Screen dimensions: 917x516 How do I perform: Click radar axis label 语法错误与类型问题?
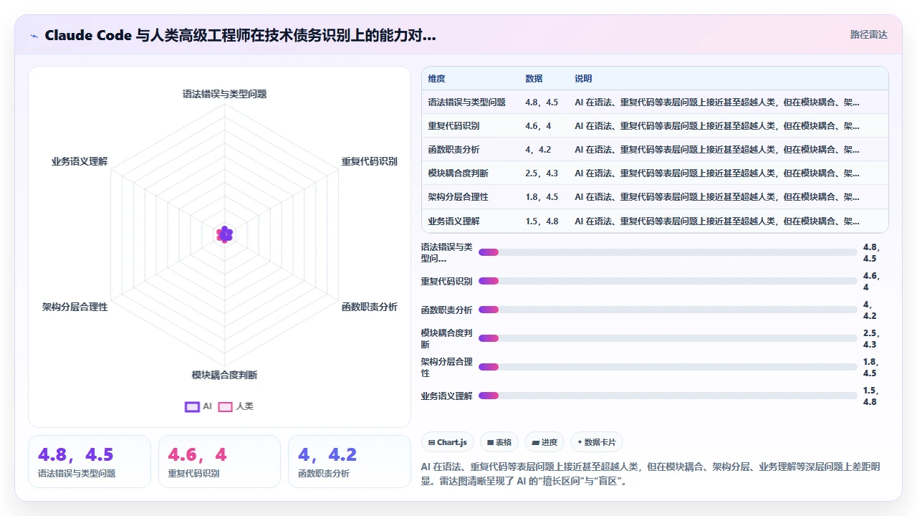tap(224, 94)
